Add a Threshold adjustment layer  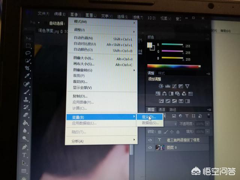[x=174, y=101]
